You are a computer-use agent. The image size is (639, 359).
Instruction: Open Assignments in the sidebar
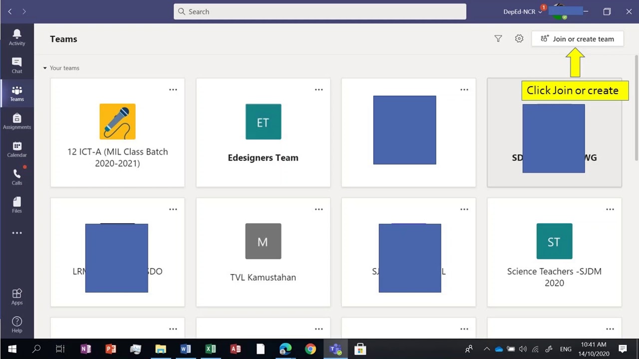17,121
